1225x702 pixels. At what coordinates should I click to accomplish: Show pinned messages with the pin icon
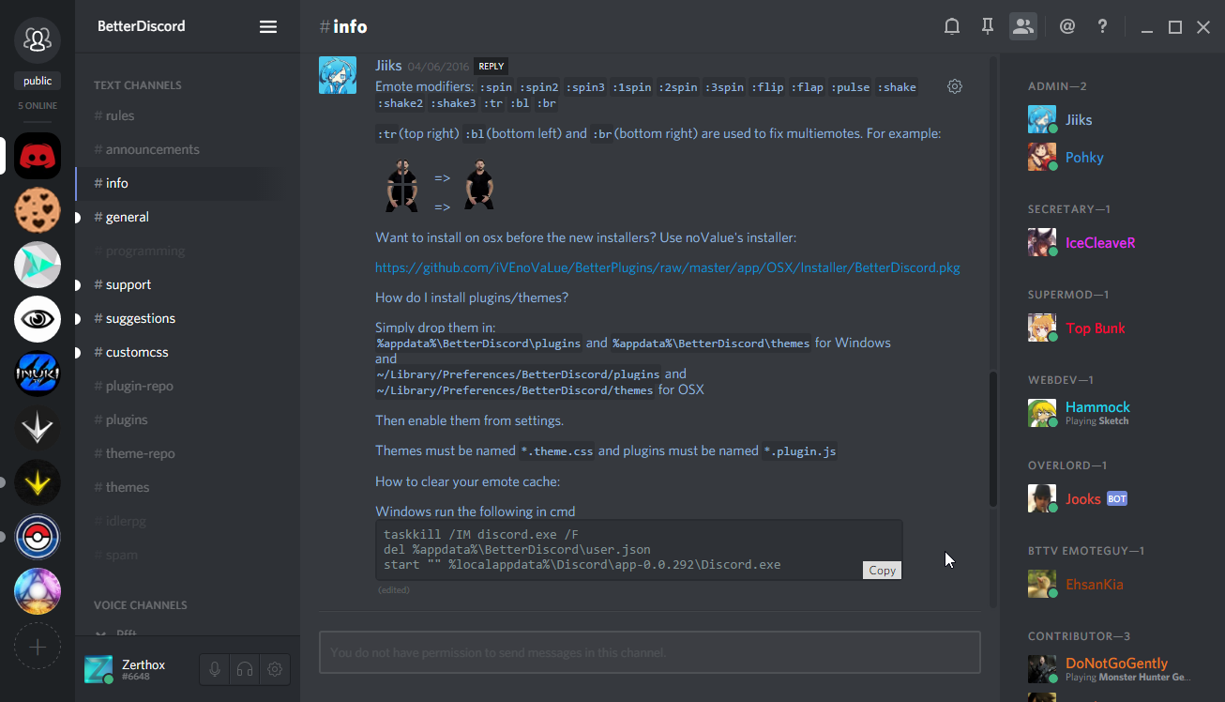pos(988,26)
